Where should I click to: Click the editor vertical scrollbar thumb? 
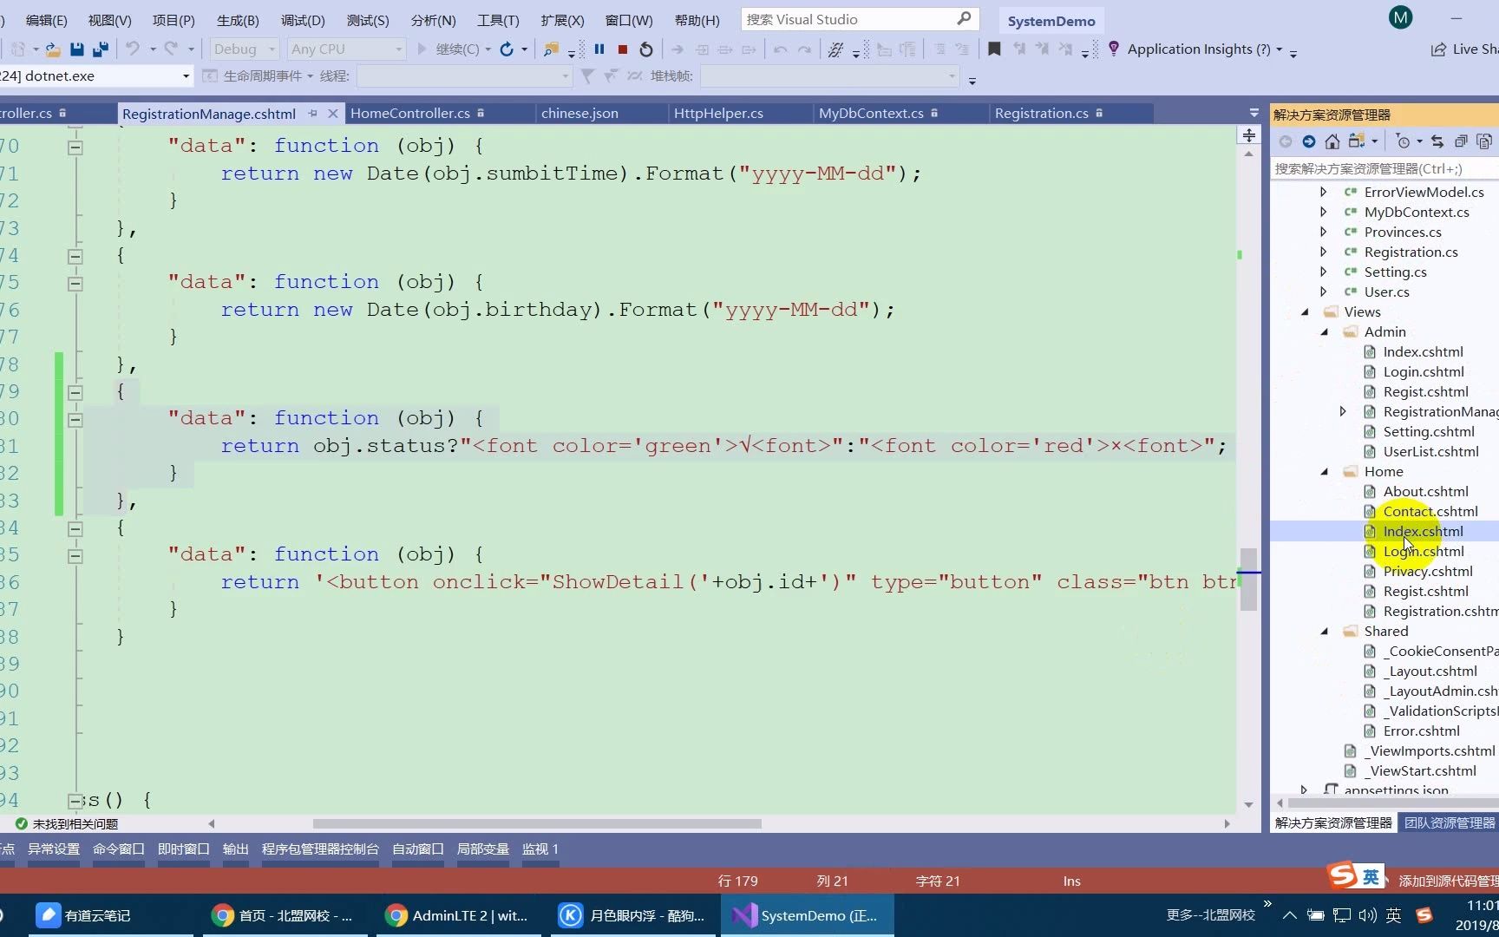click(x=1248, y=580)
